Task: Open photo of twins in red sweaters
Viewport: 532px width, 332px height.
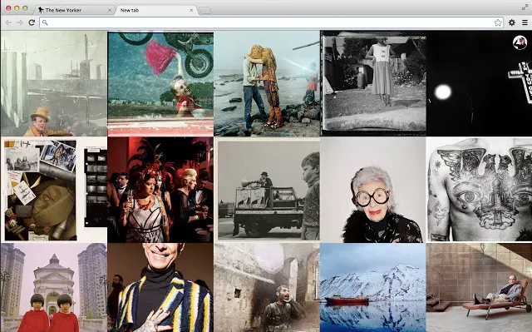Action: pyautogui.click(x=53, y=288)
